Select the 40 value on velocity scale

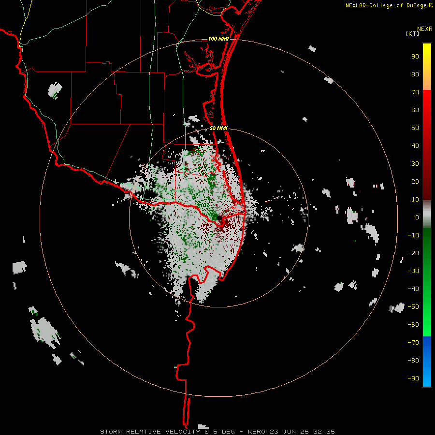click(x=415, y=145)
